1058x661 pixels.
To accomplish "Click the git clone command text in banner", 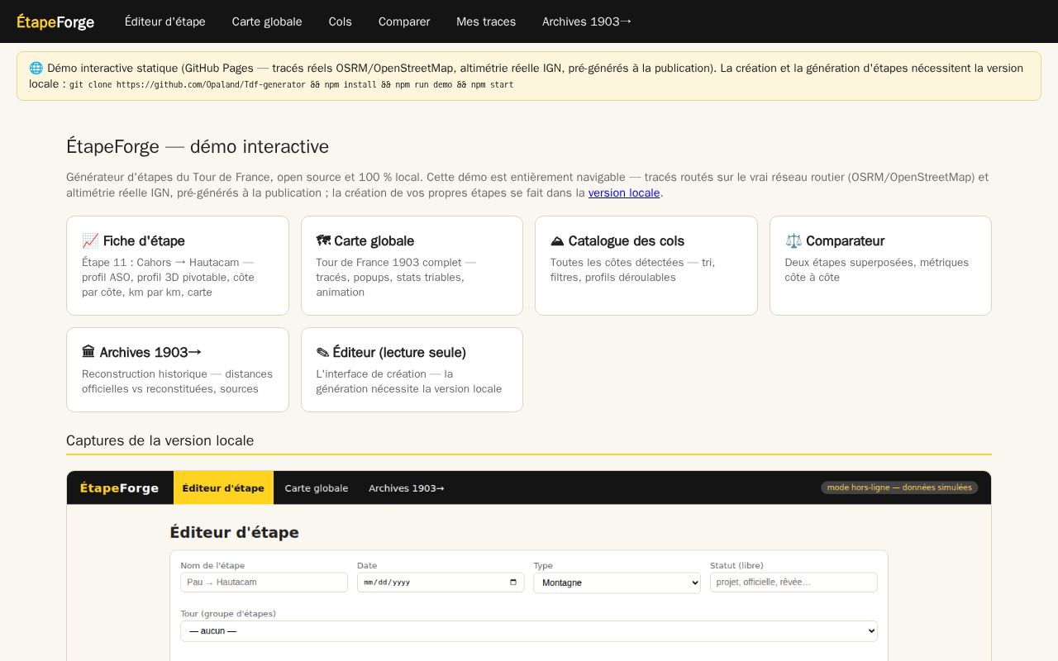I will click(291, 85).
